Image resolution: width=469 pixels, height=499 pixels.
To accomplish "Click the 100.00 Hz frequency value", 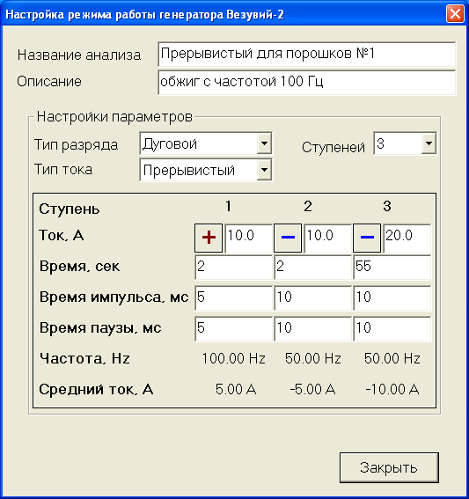I will tap(234, 358).
